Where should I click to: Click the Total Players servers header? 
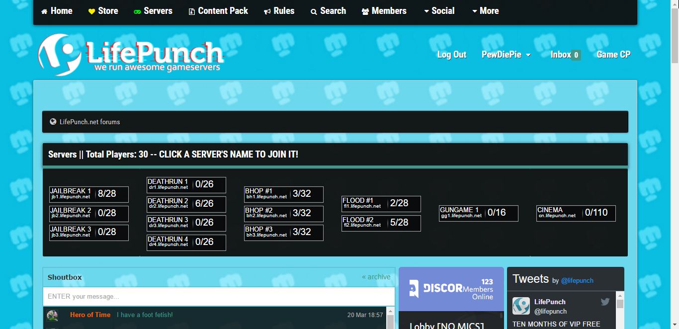173,155
